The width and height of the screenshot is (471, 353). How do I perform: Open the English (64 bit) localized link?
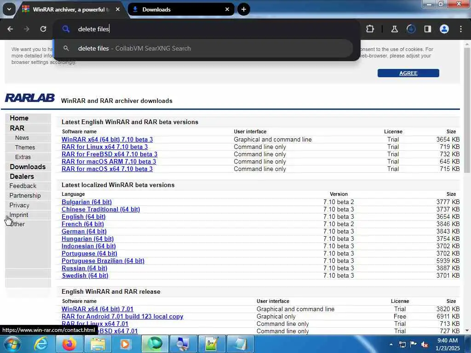coord(84,217)
